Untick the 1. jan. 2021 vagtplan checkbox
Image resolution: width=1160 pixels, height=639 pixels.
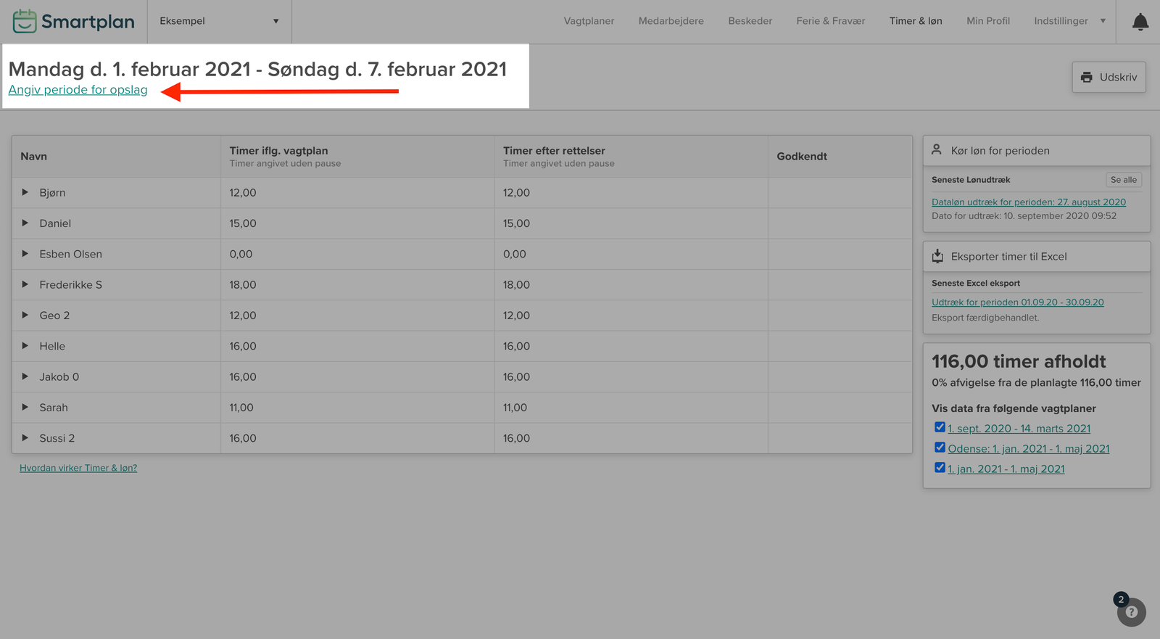(940, 468)
